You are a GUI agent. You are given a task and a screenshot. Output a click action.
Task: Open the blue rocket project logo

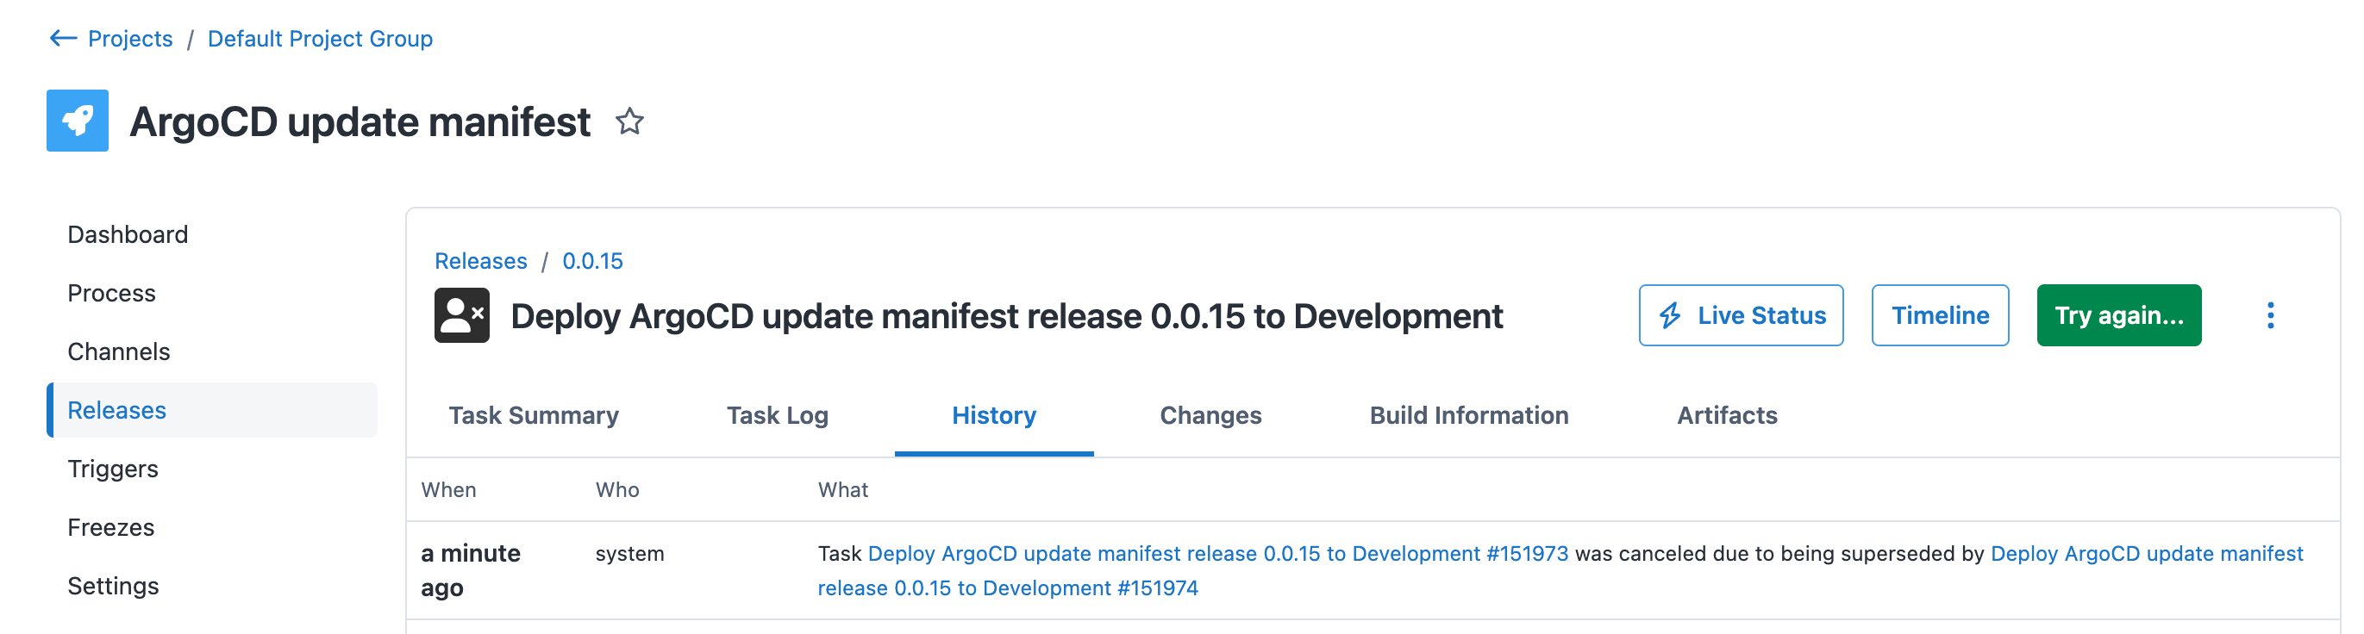point(78,121)
